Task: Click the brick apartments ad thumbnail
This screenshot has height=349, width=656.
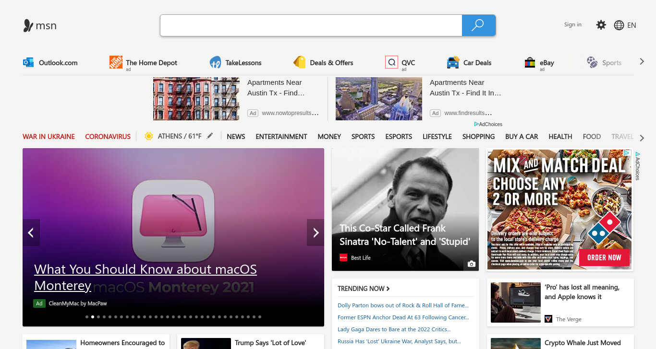Action: pyautogui.click(x=196, y=99)
